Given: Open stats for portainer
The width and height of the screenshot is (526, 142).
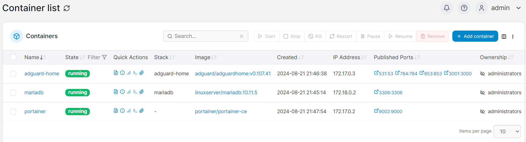Looking at the screenshot, I should click(x=129, y=111).
